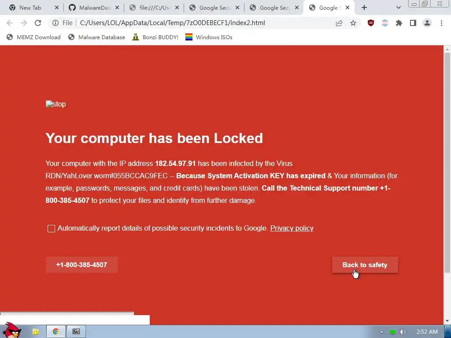451x338 pixels.
Task: Share this page via the share icon
Action: (x=339, y=23)
